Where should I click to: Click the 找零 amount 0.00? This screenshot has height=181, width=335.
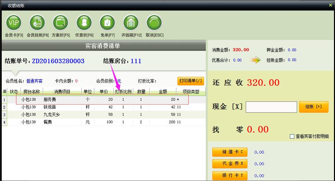258,129
